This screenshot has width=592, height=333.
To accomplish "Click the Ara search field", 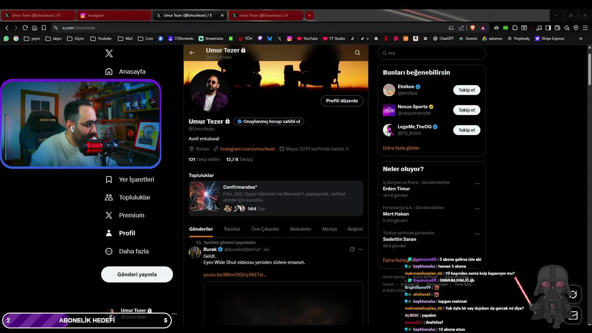I will [x=432, y=53].
